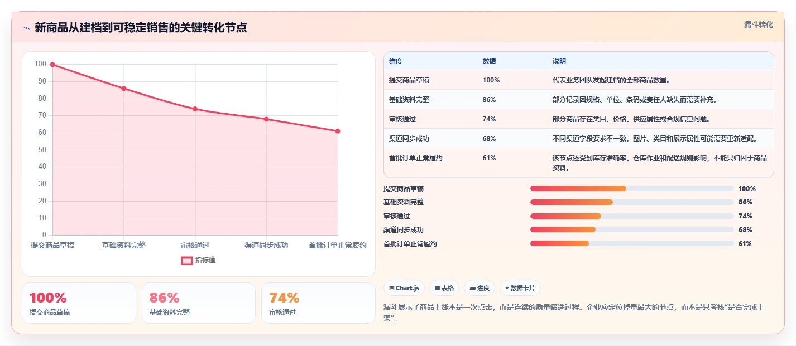
Task: Click the x-axis label 首批订单正常履约
Action: pyautogui.click(x=338, y=245)
